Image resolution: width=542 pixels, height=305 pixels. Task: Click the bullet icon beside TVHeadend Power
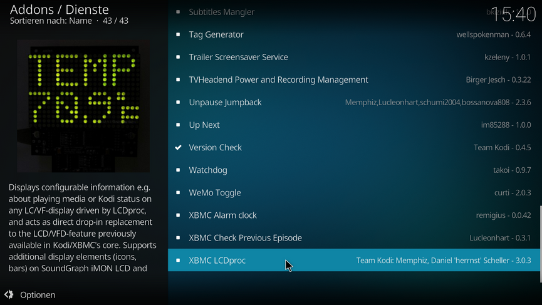pos(178,80)
